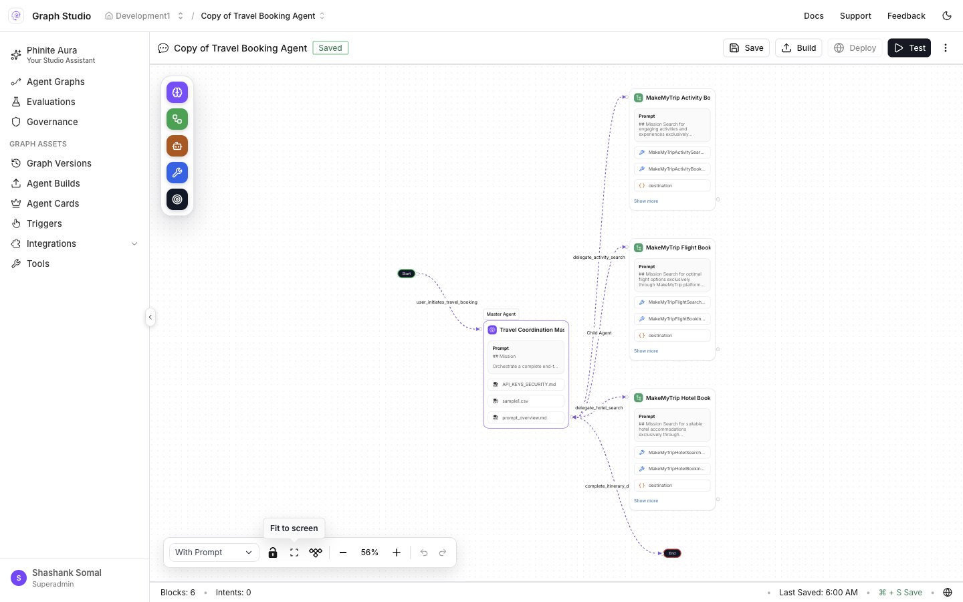
Task: Click the Graph Studio logo
Action: tap(16, 15)
